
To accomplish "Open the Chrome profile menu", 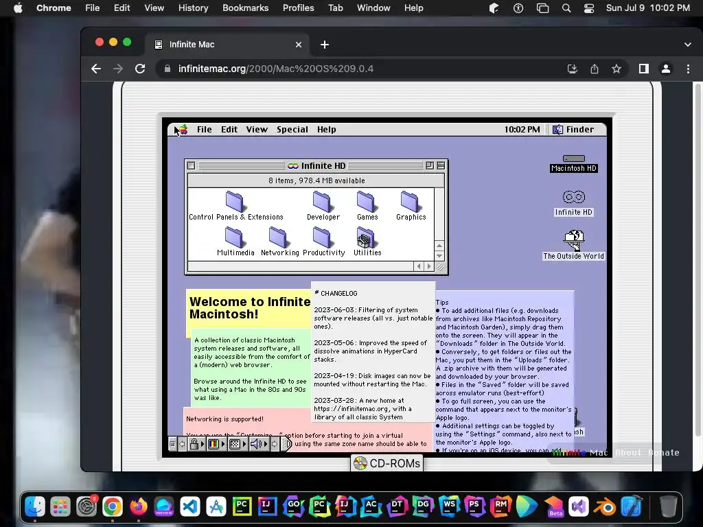I will coord(666,69).
